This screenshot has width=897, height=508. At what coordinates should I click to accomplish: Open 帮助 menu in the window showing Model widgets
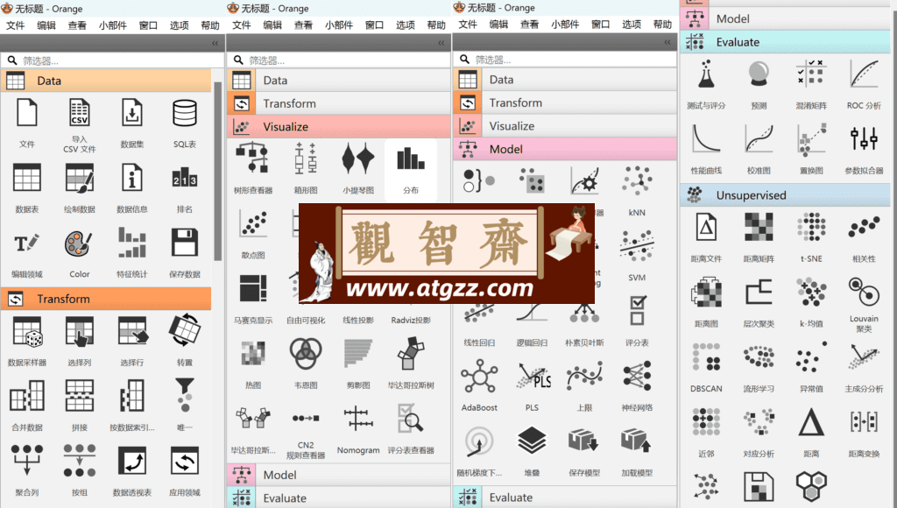(x=662, y=25)
